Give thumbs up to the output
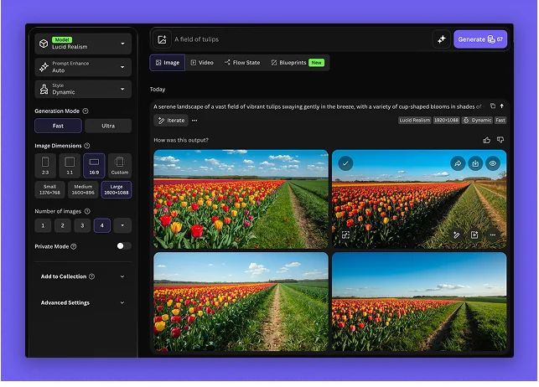This screenshot has height=387, width=539. [486, 140]
